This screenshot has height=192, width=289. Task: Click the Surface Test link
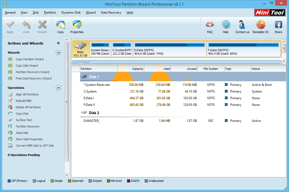click(24, 120)
